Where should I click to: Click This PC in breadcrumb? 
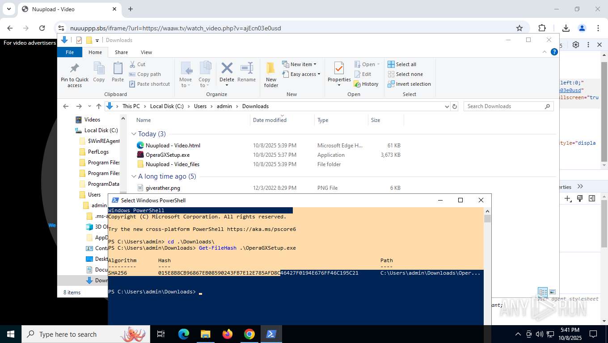pos(131,106)
